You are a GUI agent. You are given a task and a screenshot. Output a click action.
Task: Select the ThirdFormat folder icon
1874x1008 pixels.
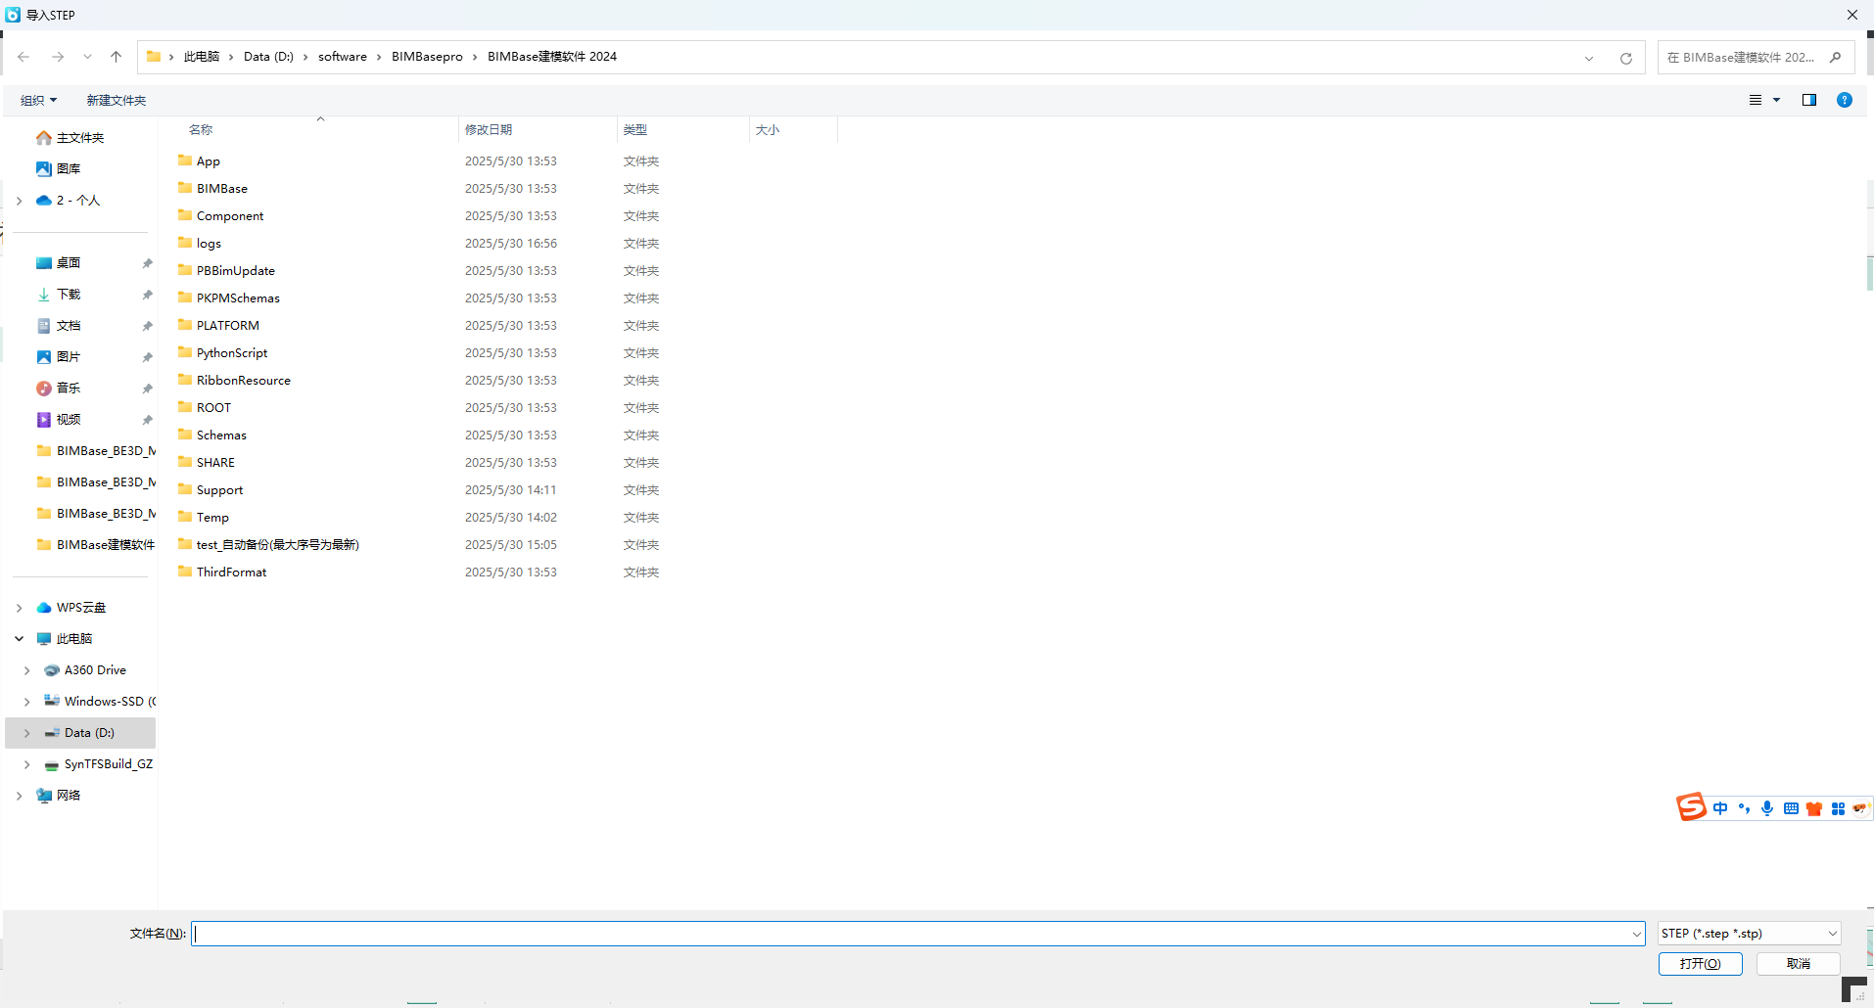point(185,572)
